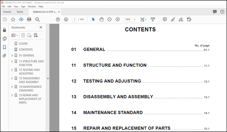Add a sticky note comment
Viewport: 227px width, 132px height.
[x=165, y=19]
